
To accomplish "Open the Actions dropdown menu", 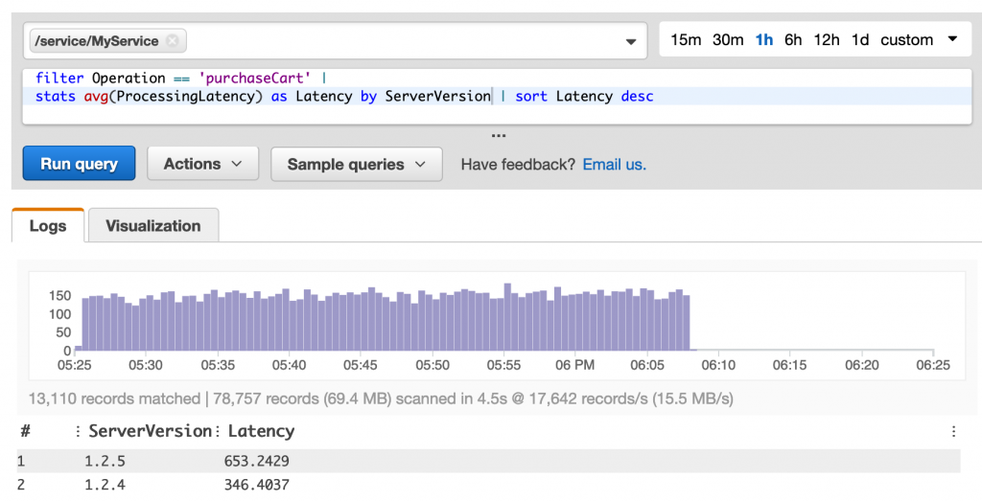I will click(x=202, y=164).
